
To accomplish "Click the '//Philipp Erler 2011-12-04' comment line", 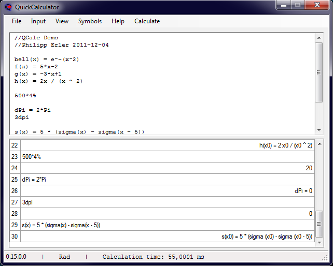I will [x=62, y=45].
